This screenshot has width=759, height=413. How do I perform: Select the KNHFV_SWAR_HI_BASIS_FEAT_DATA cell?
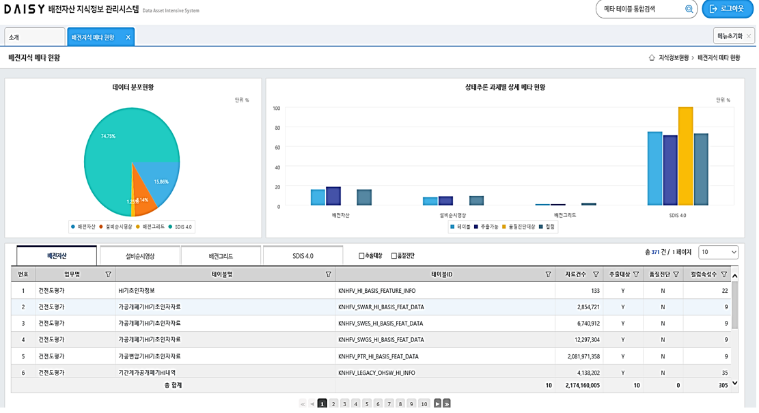tap(445, 307)
